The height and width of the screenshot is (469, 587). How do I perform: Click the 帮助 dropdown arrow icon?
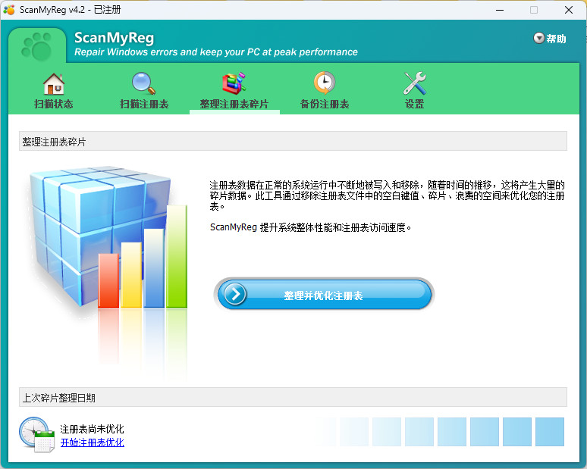pos(538,38)
